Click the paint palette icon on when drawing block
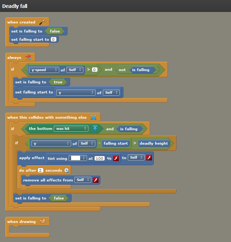The height and width of the screenshot is (242, 231). (x=43, y=221)
